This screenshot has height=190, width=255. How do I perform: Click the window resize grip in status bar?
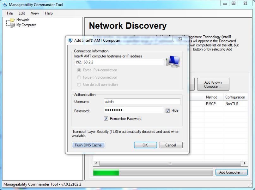(250, 185)
